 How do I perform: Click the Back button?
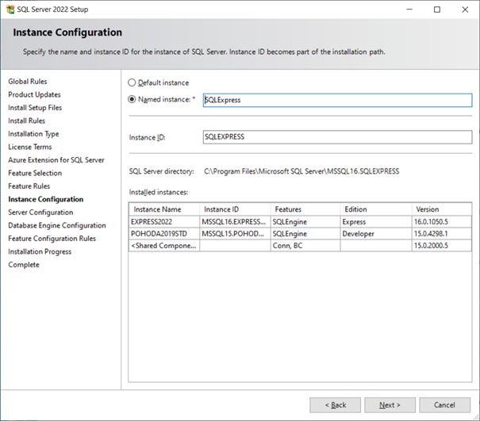[335, 405]
